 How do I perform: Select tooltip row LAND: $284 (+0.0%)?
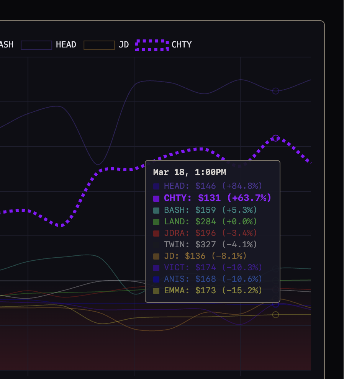tap(205, 221)
